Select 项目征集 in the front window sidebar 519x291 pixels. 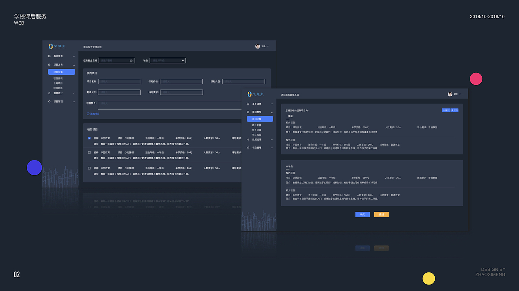point(260,119)
